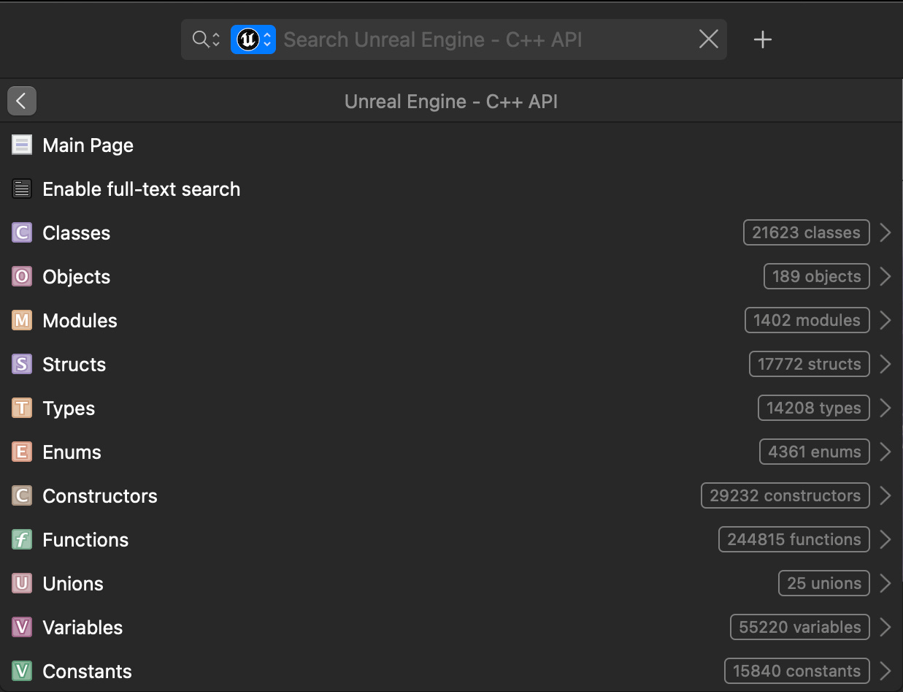Click the magnifier search options icon
Image resolution: width=903 pixels, height=692 pixels.
click(206, 39)
